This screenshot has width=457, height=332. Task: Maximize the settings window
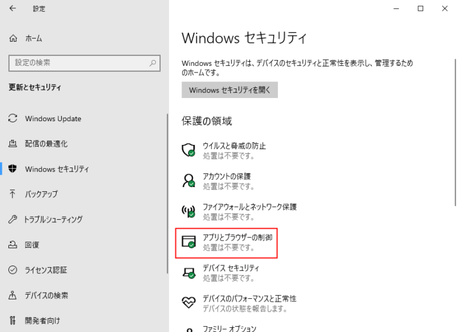pos(420,8)
